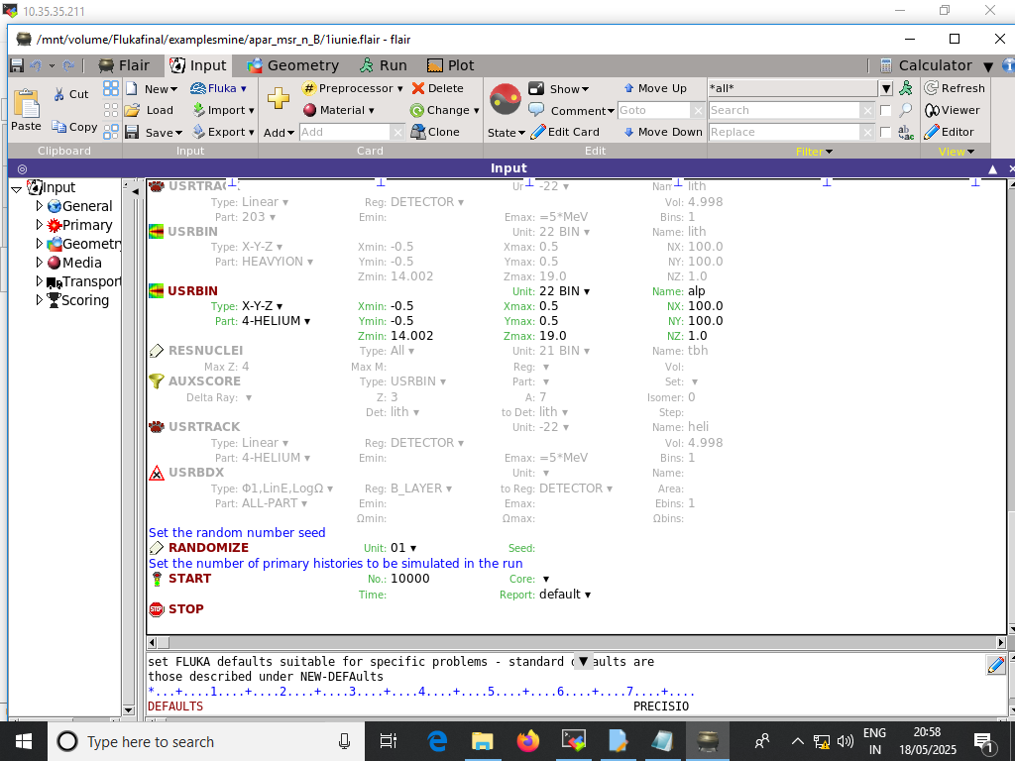Viewport: 1015px width, 761px height.
Task: Click the Refresh icon in View group
Action: point(932,88)
